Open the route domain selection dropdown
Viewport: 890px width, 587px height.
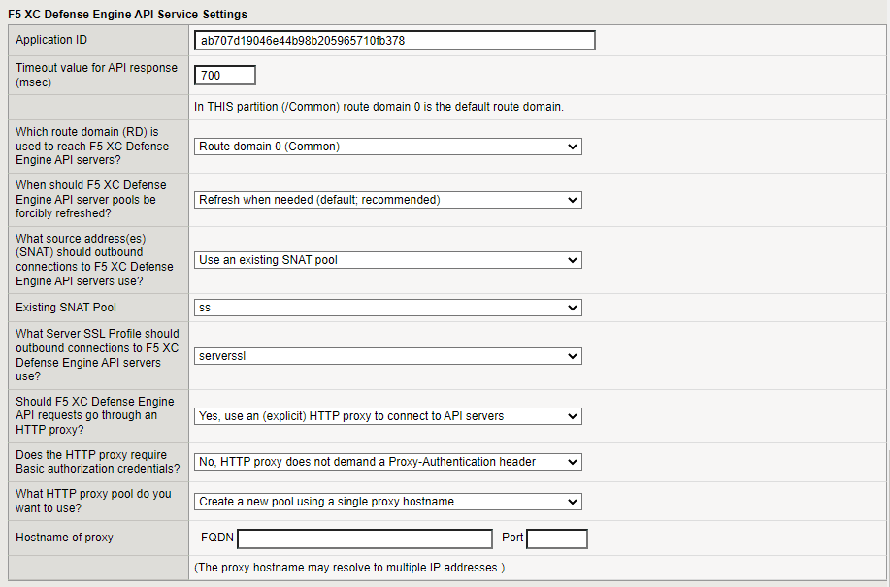[x=387, y=146]
